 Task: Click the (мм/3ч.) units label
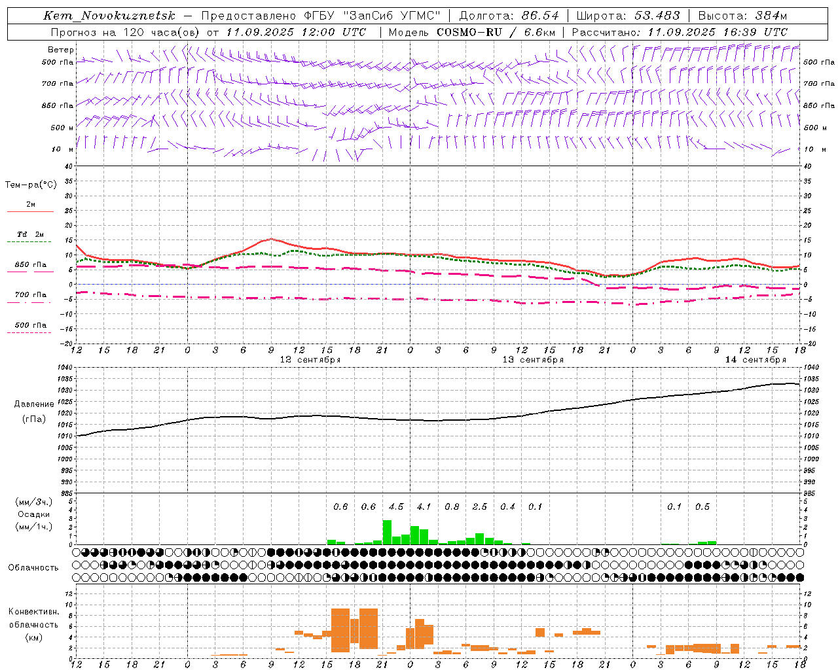click(33, 502)
